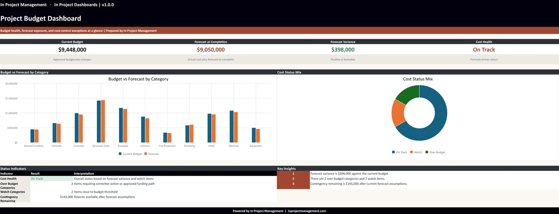The height and width of the screenshot is (214, 559).
Task: Click the budget health subtitle banner text
Action: [79, 31]
